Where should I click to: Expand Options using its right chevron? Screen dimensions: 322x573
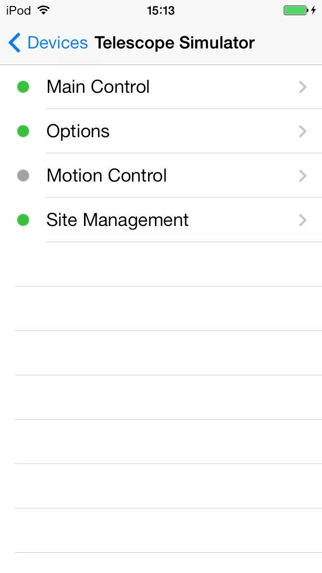302,132
